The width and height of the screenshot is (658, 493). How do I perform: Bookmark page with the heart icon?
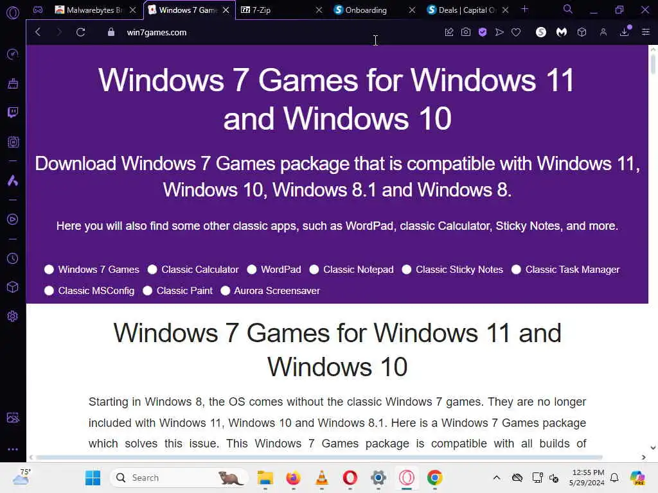point(516,32)
